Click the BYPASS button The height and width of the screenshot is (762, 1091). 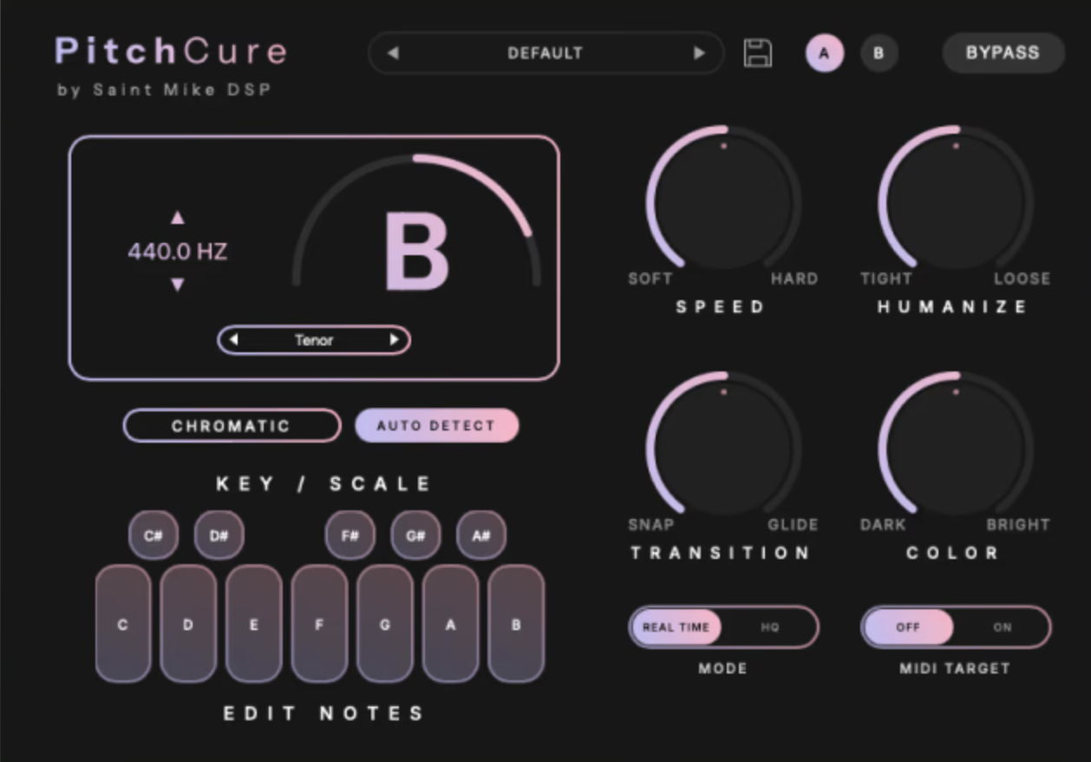tap(1003, 53)
